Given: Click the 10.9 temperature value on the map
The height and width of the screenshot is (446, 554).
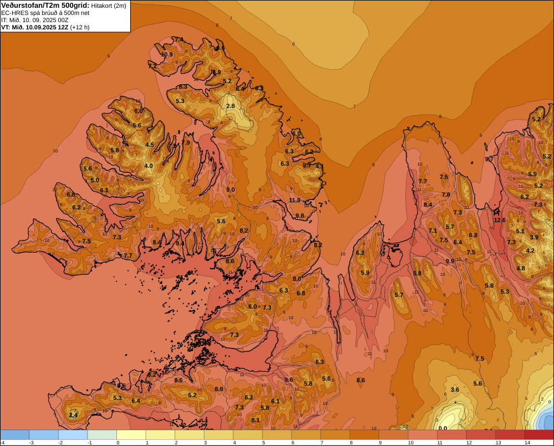Looking at the screenshot, I should pyautogui.click(x=167, y=54).
